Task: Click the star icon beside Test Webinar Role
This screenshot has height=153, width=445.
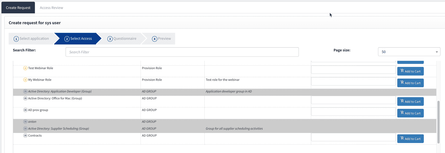Action: 25,68
